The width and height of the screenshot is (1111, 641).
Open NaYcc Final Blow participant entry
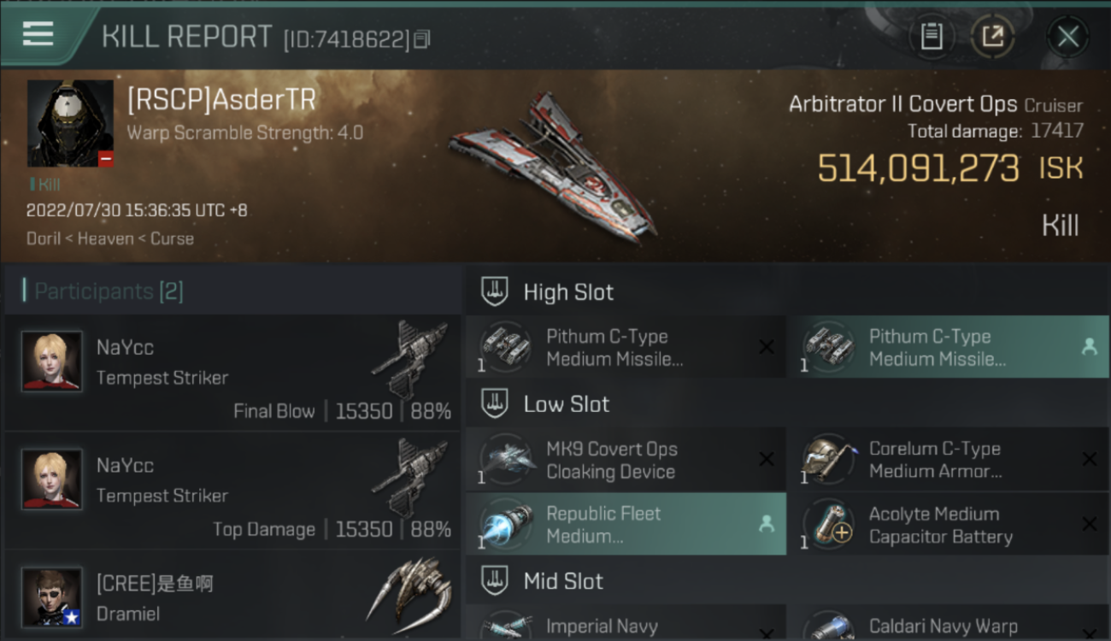[232, 372]
